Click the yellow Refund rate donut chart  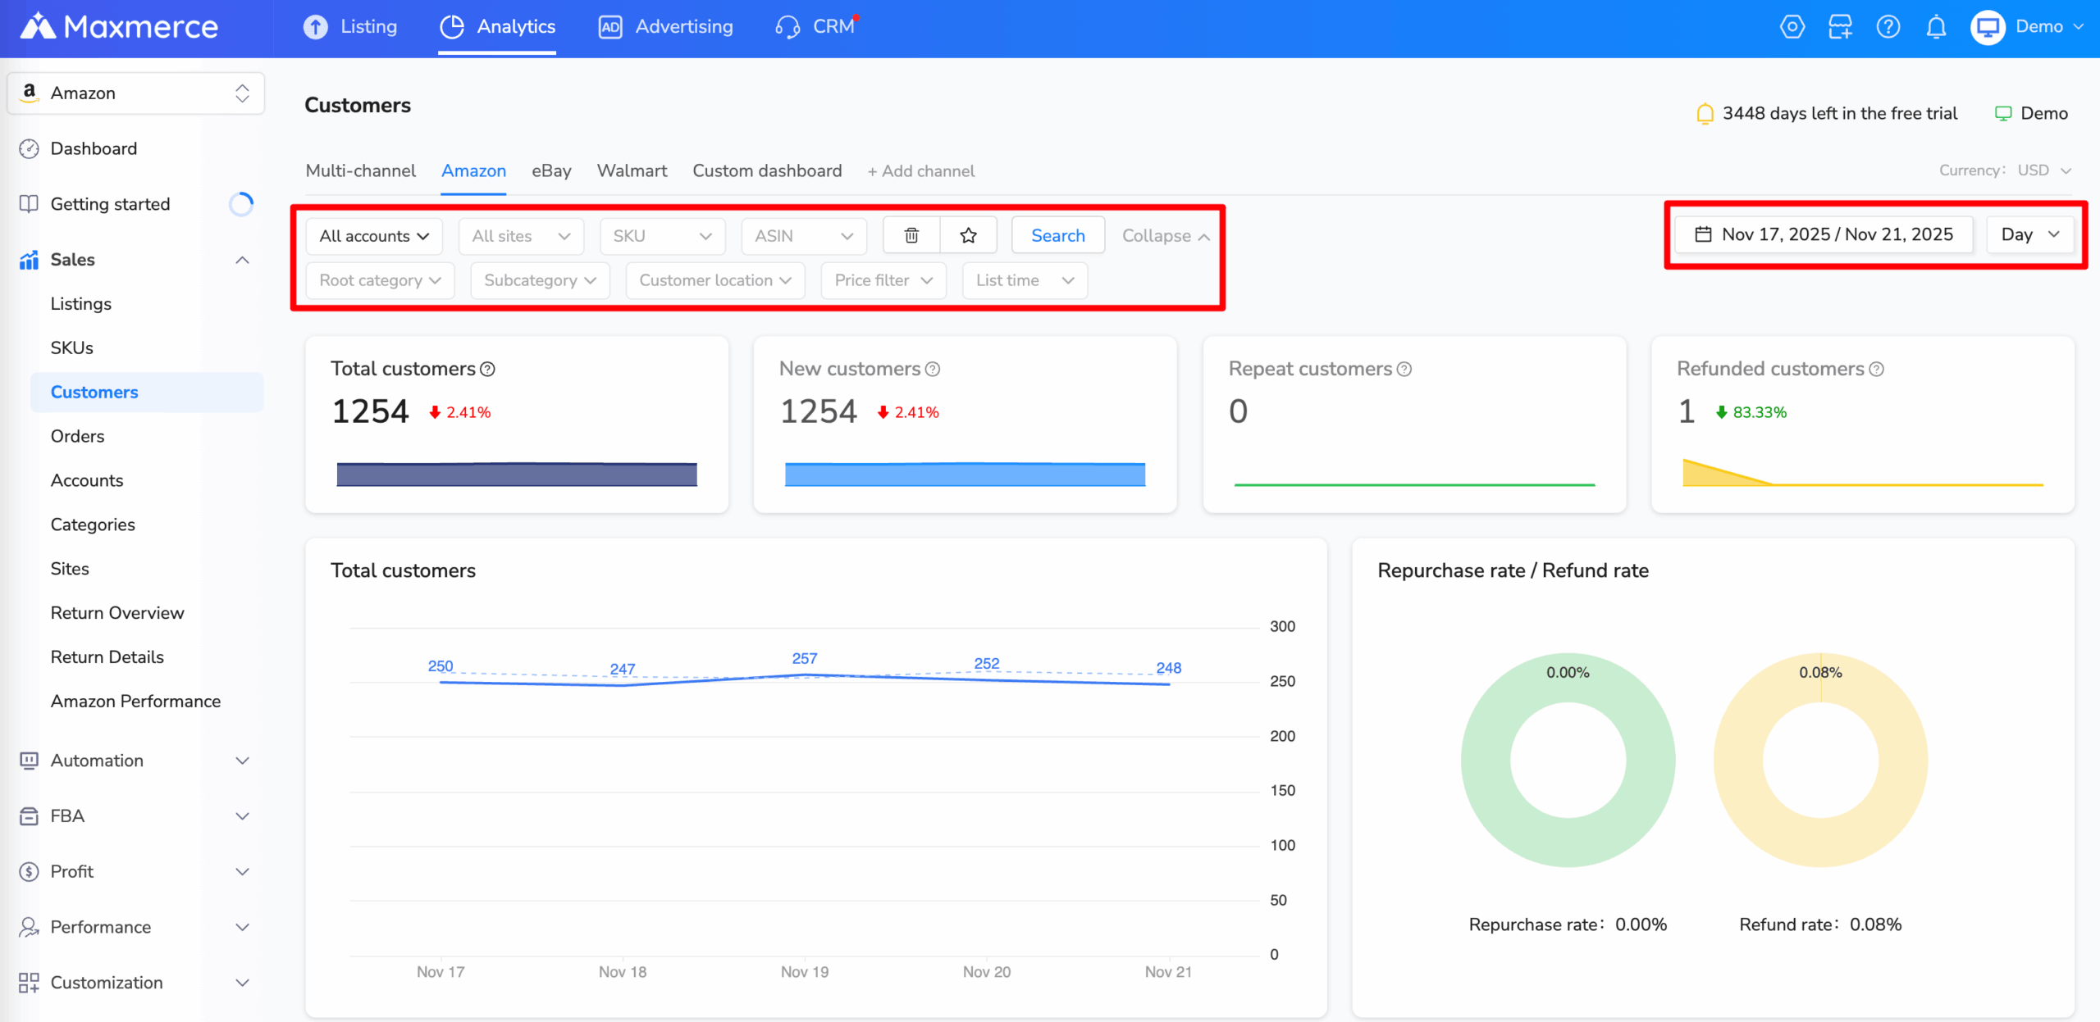[x=1820, y=760]
